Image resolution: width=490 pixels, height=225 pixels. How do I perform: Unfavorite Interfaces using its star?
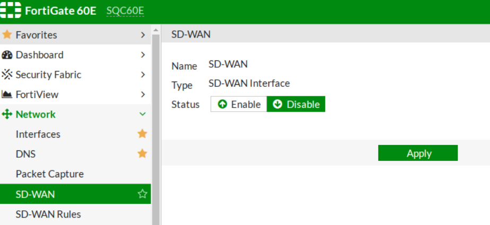142,134
